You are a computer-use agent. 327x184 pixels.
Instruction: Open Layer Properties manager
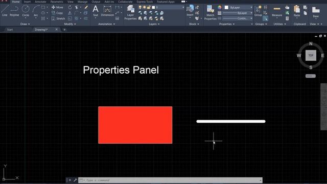[130, 12]
